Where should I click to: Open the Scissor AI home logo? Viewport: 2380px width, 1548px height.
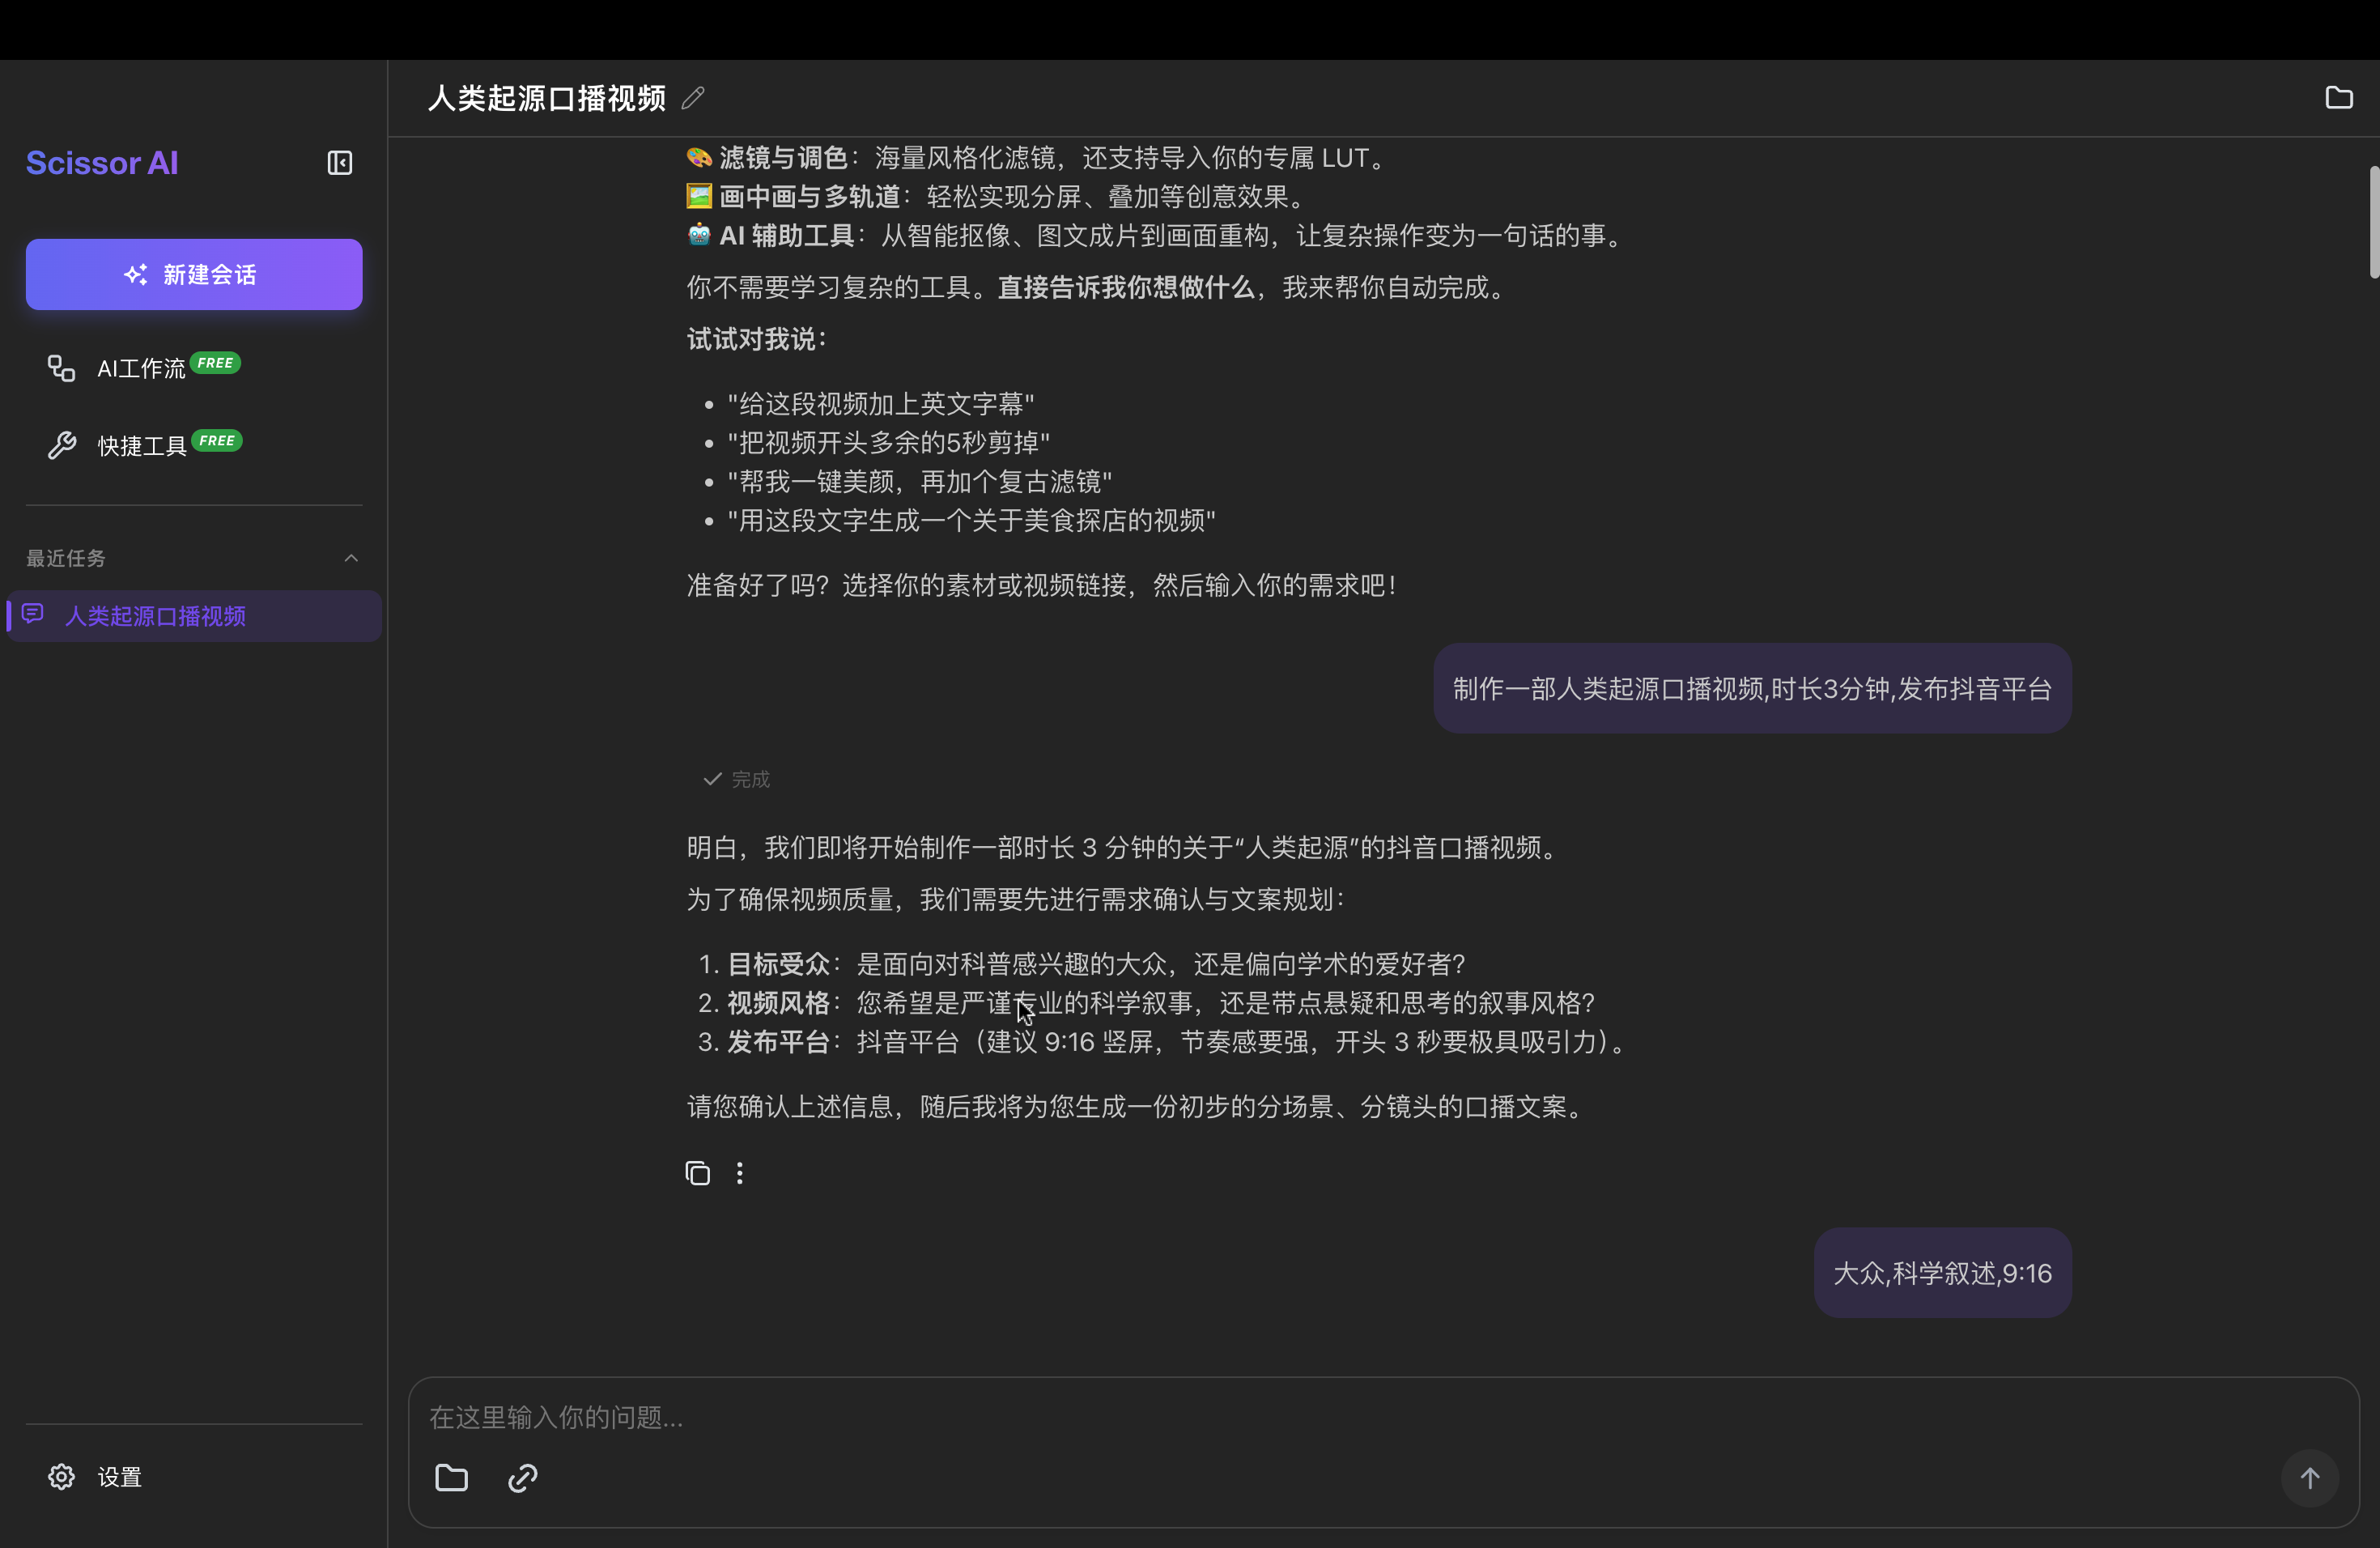point(101,162)
